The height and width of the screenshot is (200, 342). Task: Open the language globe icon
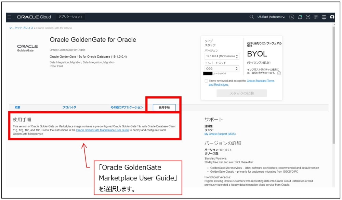(x=324, y=17)
